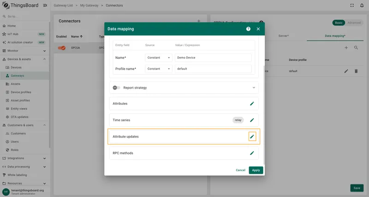Edit the default device profile mapping row
The height and width of the screenshot is (197, 369).
tap(346, 71)
